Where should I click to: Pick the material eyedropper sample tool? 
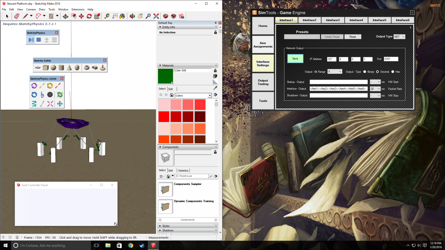[x=215, y=88]
